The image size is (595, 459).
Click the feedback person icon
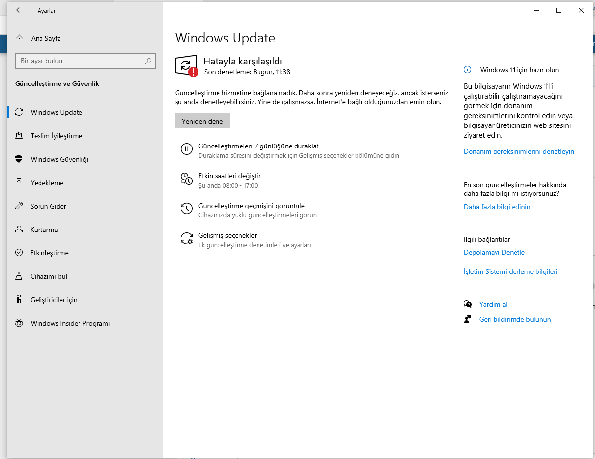tap(468, 319)
